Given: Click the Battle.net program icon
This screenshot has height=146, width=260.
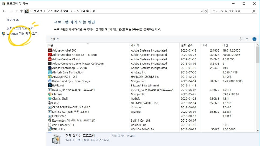Looking at the screenshot, I should coord(50,85).
